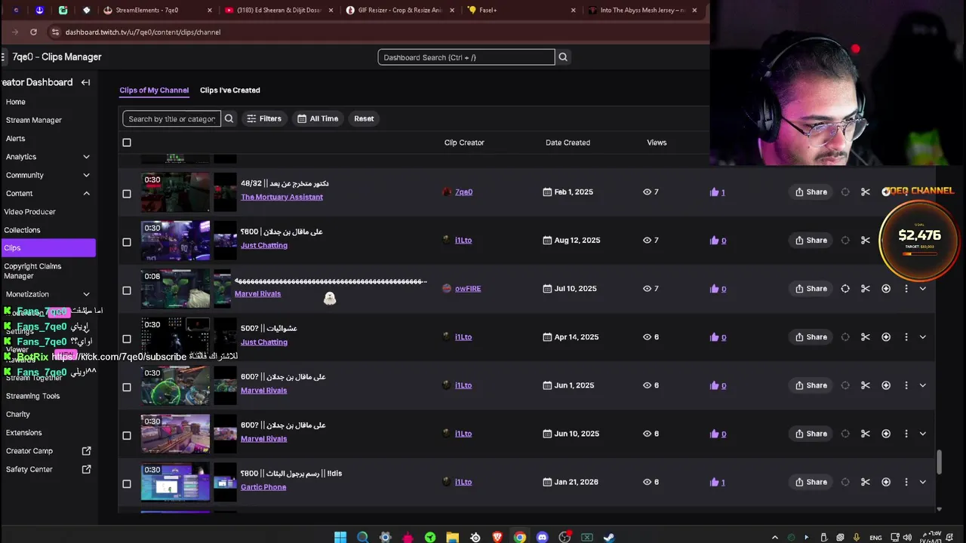966x543 pixels.
Task: Click the Dashboard Search magnifier button
Action: click(x=563, y=57)
